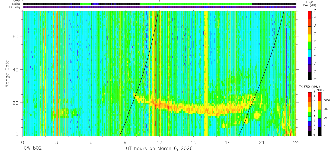This screenshot has height=154, width=333.
Task: Click the 'Noise' strip label at top left
Action: pyautogui.click(x=16, y=4)
